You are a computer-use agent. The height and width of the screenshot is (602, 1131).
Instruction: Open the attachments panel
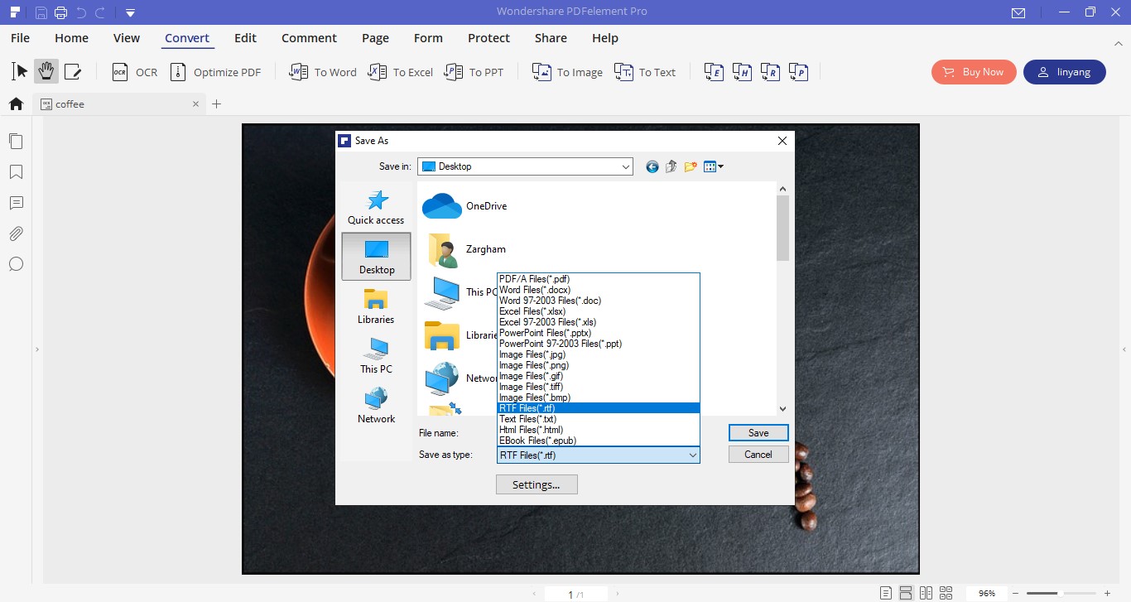(16, 234)
